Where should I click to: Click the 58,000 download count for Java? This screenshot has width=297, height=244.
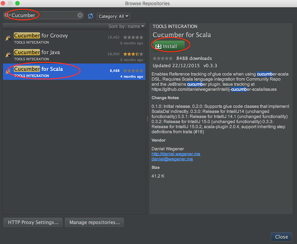coord(113,54)
